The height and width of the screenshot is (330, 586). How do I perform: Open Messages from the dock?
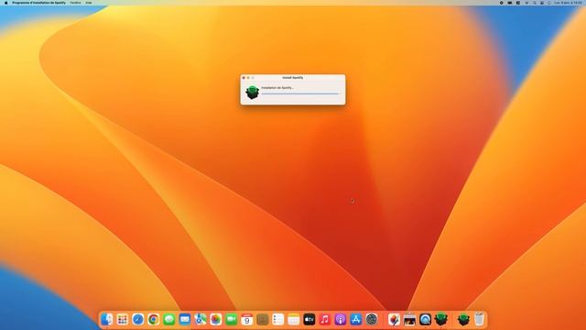coord(168,320)
